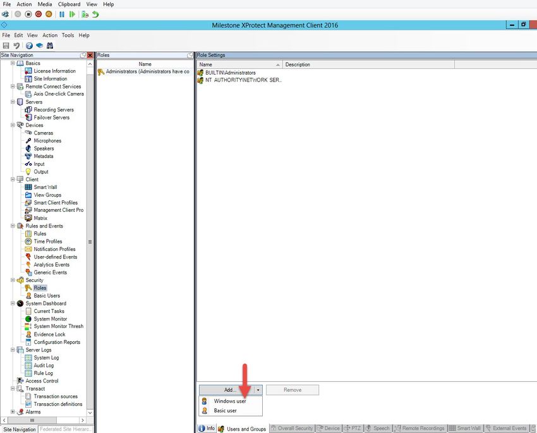The height and width of the screenshot is (433, 537).
Task: Click the orange Save state icon
Action: tap(49, 15)
